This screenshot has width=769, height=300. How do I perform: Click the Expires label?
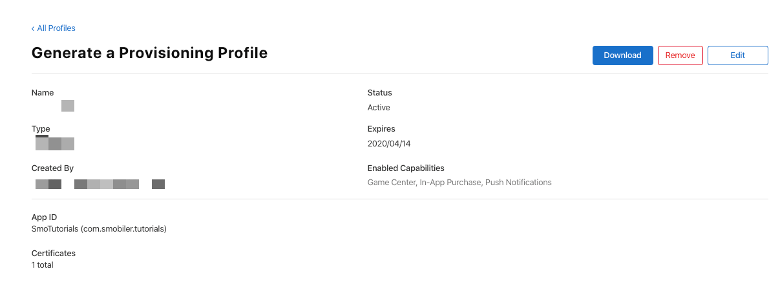[x=381, y=129]
